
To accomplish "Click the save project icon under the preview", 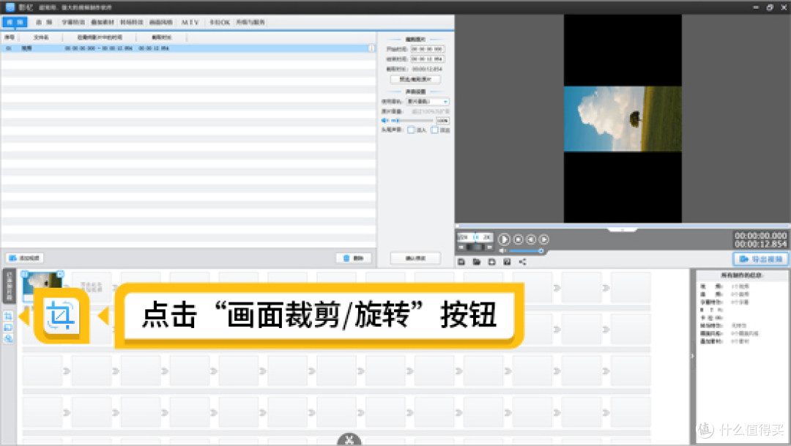I will pyautogui.click(x=461, y=261).
